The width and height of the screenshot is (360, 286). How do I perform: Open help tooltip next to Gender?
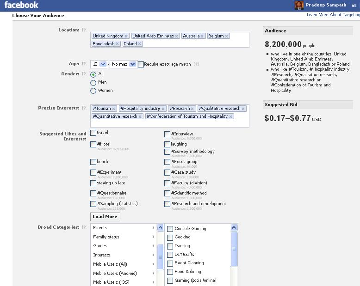coord(84,74)
